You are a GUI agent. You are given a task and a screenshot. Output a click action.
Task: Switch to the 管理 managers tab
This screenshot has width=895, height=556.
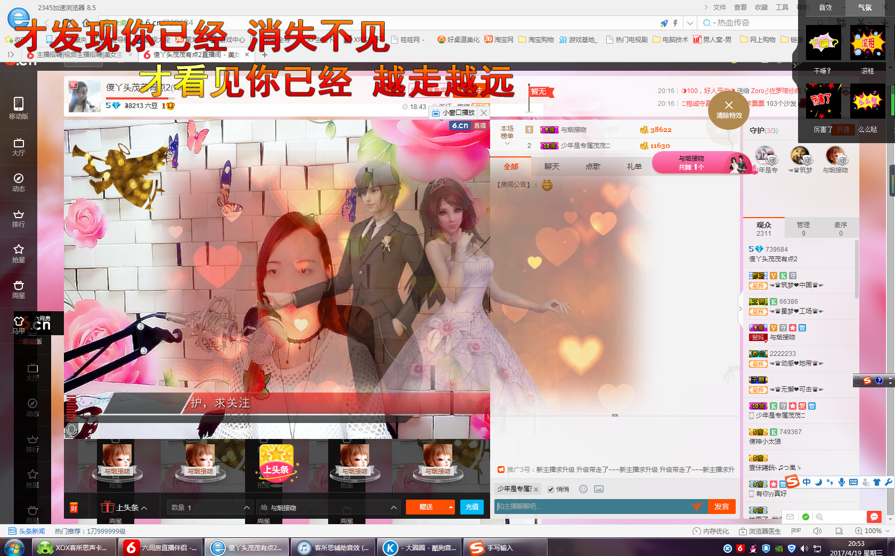click(x=803, y=229)
